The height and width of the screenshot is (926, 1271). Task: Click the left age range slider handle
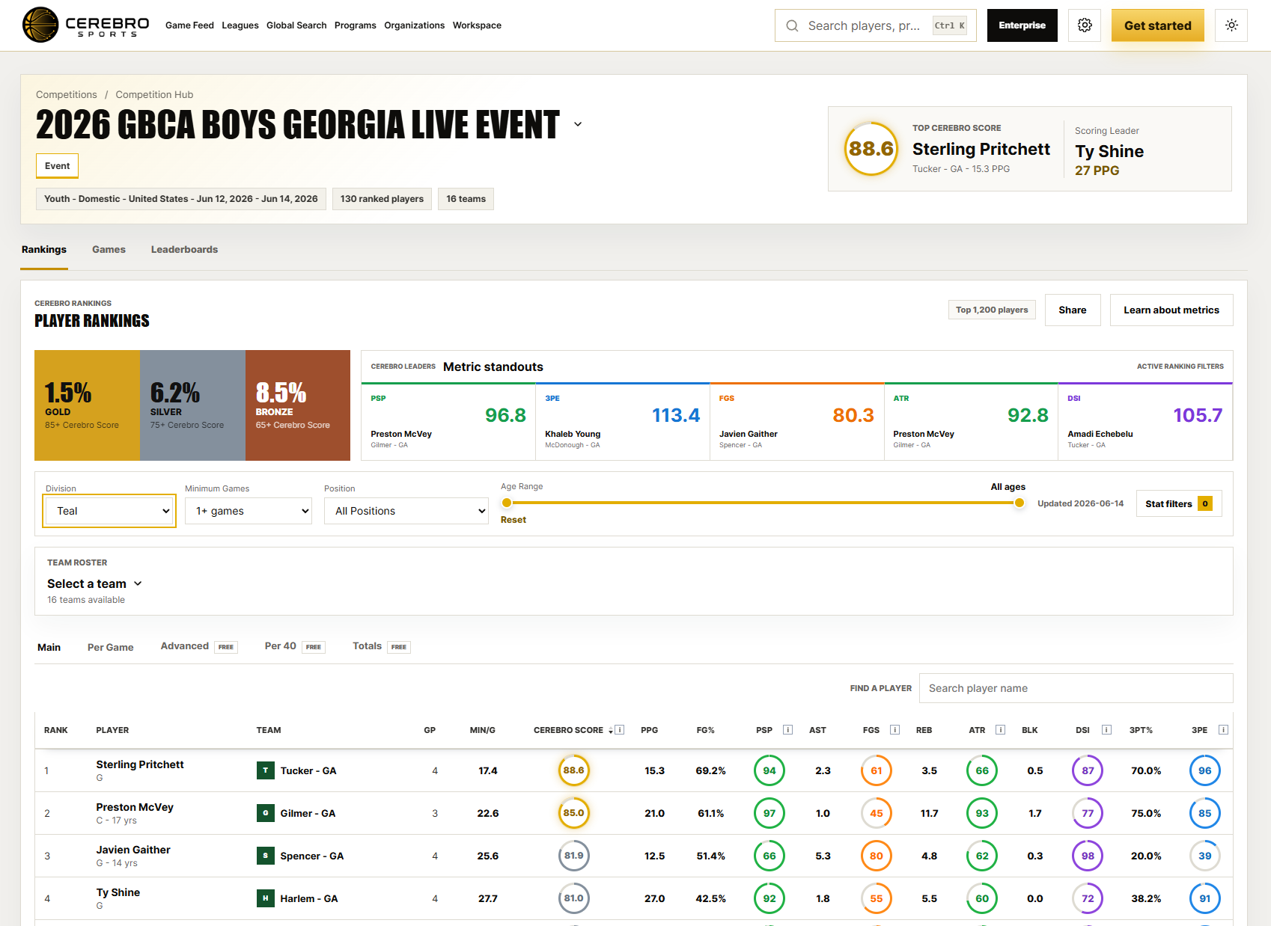[507, 503]
